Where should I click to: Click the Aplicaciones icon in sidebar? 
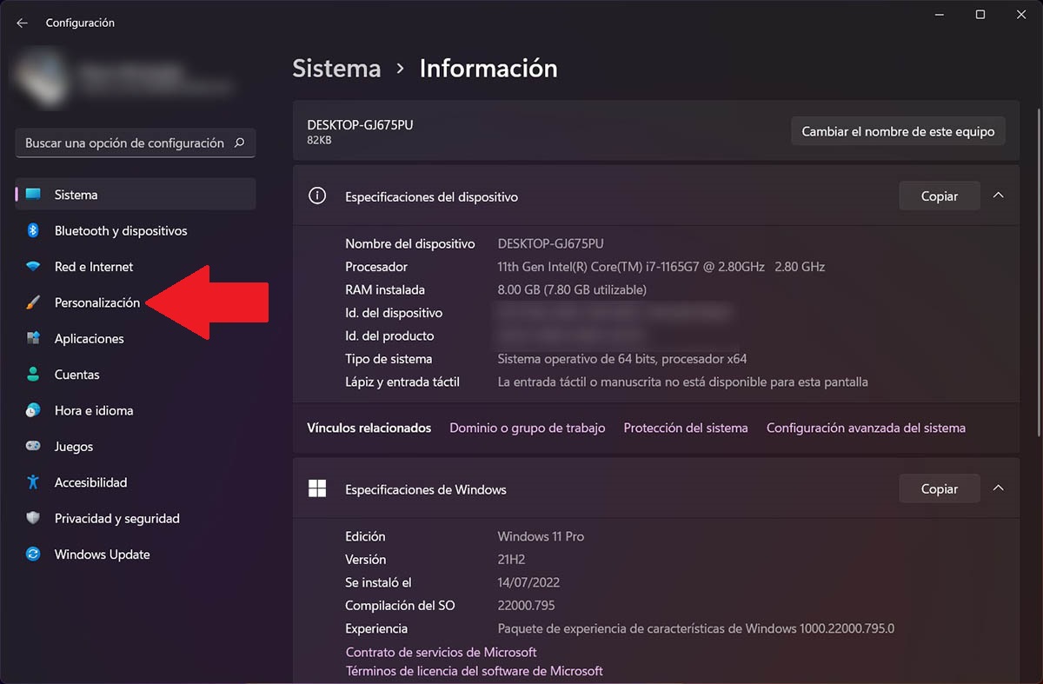coord(33,338)
